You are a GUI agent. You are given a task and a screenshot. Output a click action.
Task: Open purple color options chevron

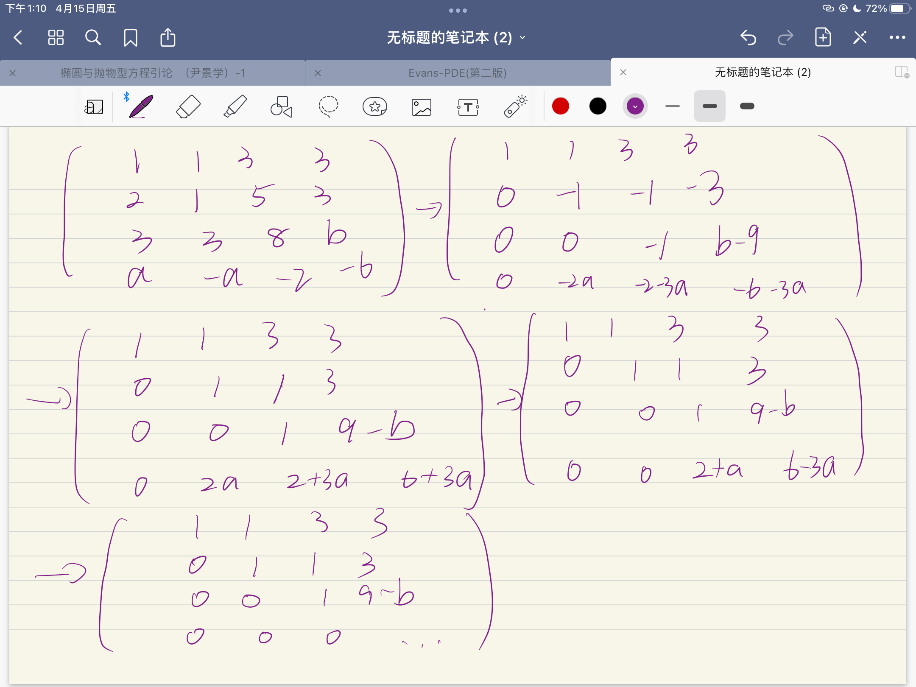click(635, 106)
